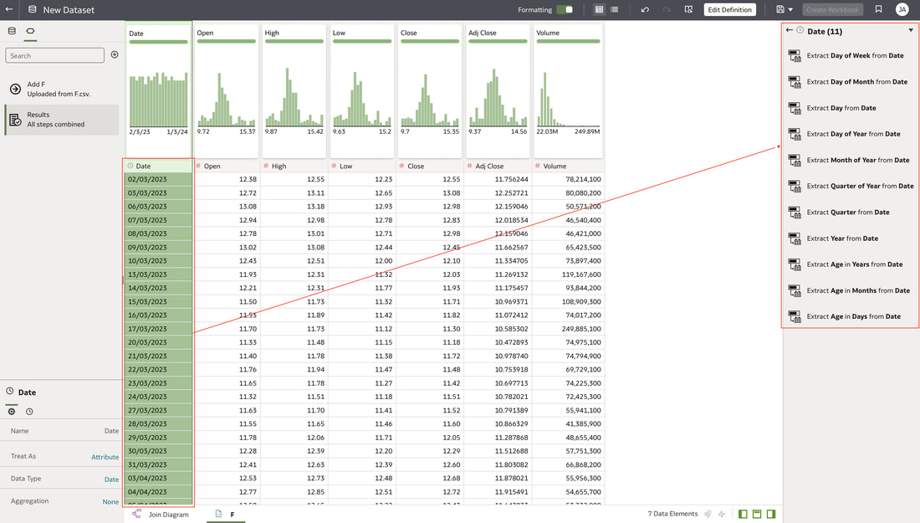Add a step with the plus icon
The image size is (920, 523).
[x=115, y=54]
